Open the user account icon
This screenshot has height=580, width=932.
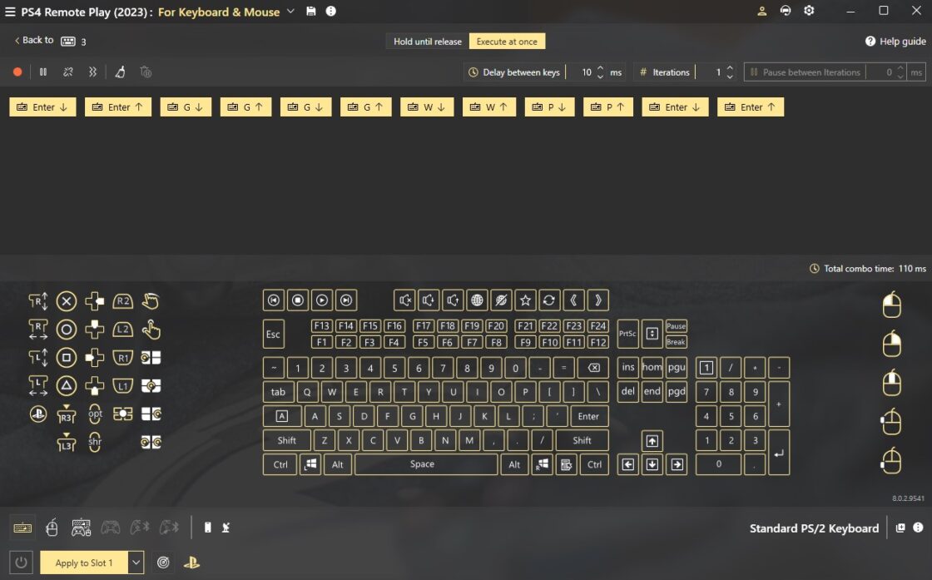click(761, 11)
